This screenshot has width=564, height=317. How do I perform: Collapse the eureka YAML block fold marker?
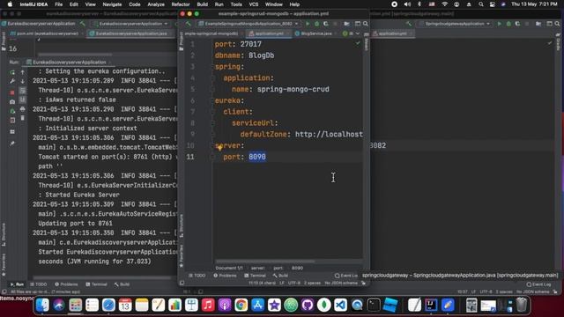(213, 100)
